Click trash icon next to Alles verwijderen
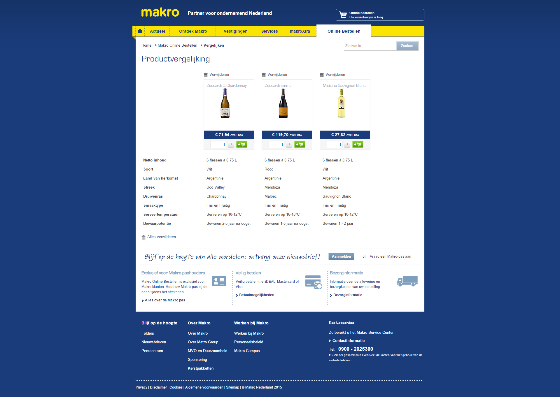Screen dimensions: 560x397 [x=143, y=237]
